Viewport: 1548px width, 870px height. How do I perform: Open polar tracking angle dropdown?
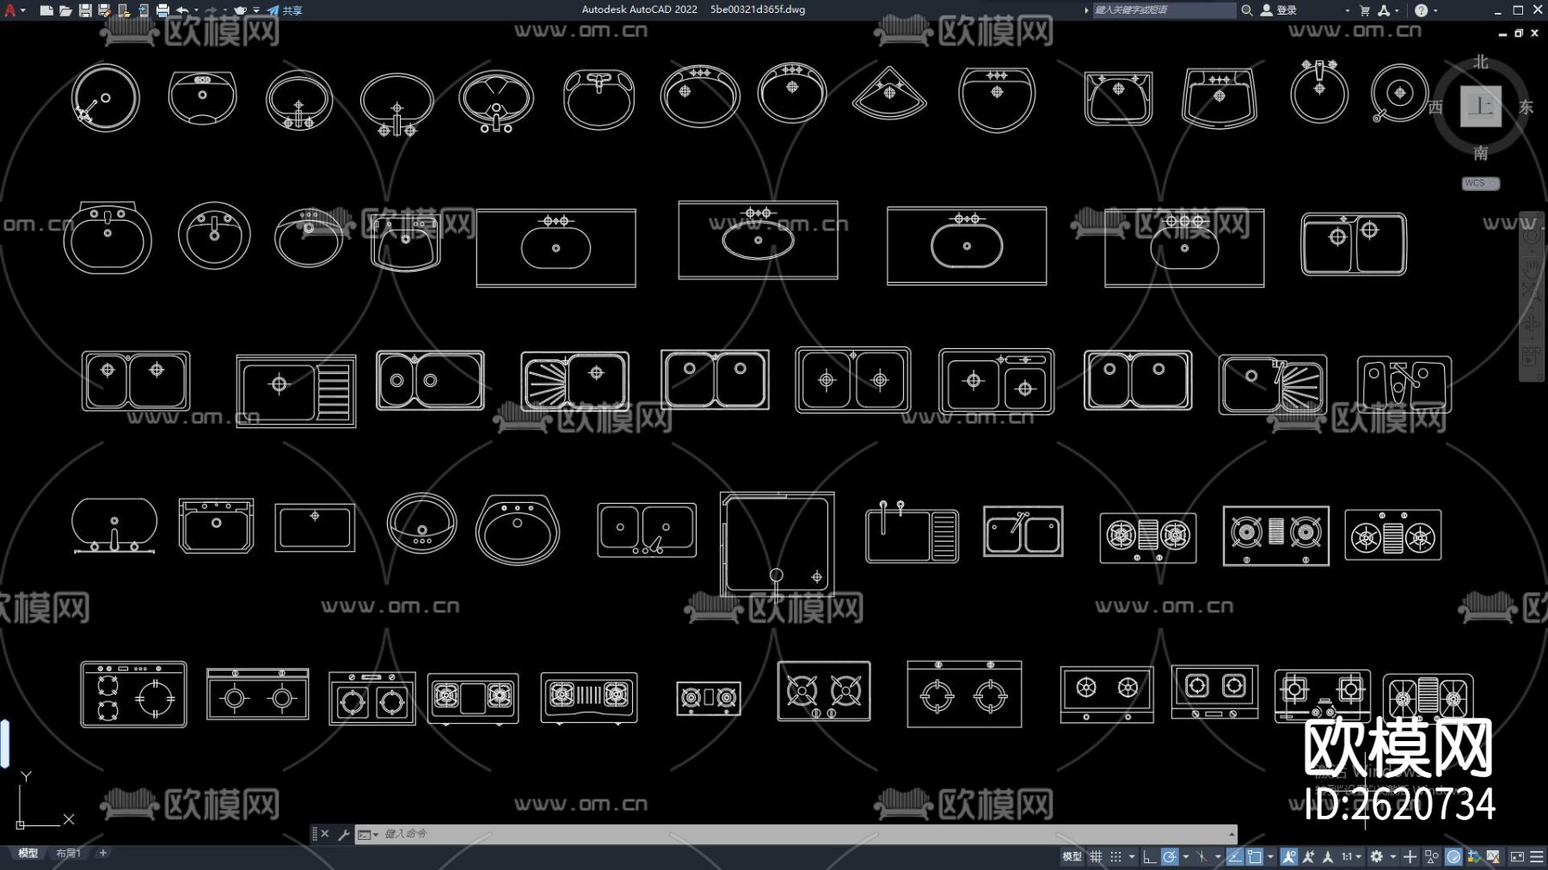coord(1186,856)
